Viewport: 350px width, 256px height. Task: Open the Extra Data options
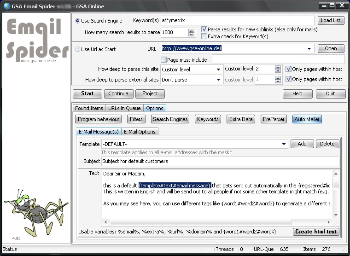241,119
